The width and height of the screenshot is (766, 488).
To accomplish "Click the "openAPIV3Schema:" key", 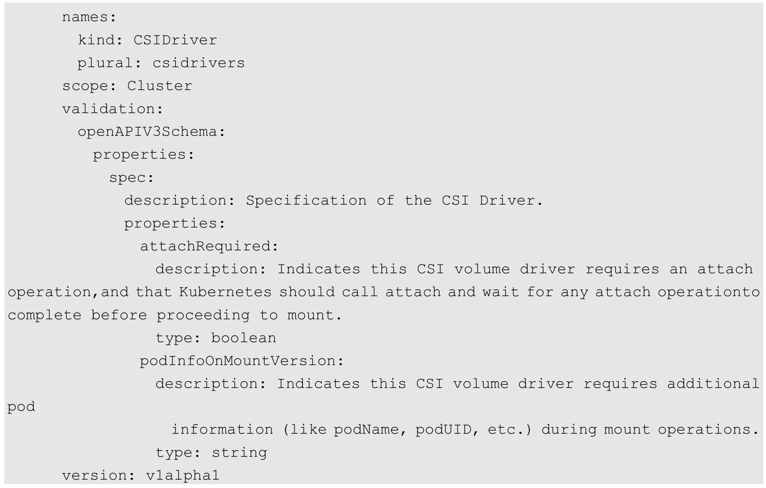I will click(x=151, y=132).
